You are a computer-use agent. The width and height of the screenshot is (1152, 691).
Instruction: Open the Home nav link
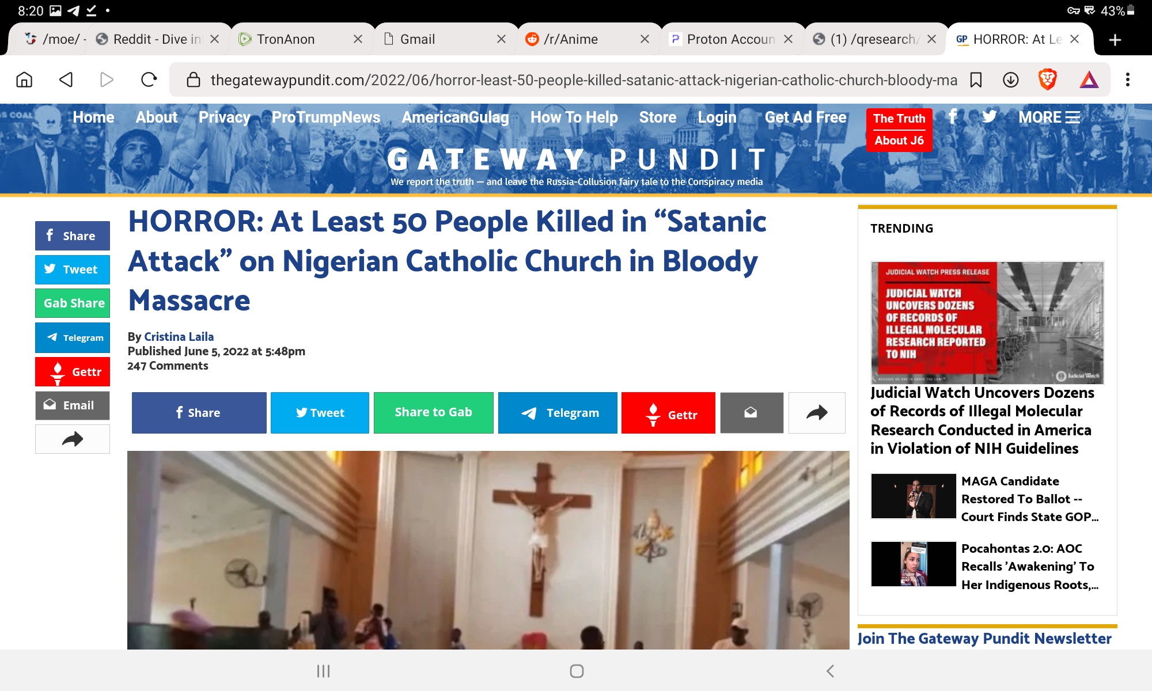click(93, 117)
